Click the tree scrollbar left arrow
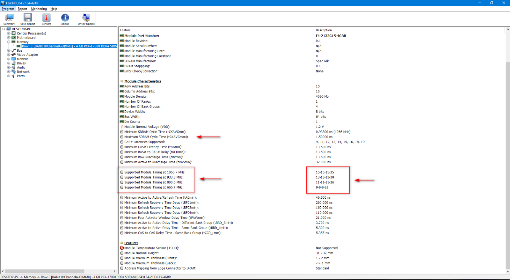510x280 pixels. [x=3, y=271]
